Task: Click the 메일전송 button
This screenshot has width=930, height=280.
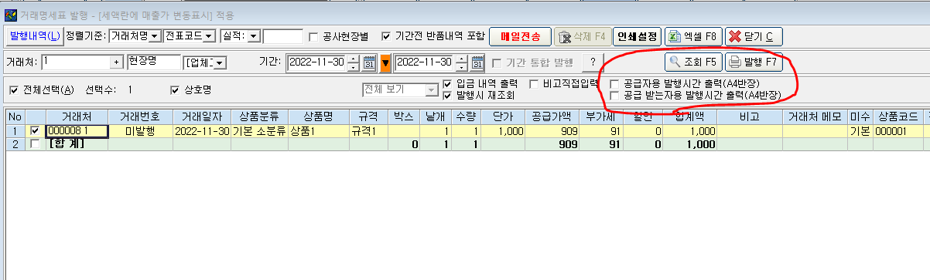Action: [520, 36]
